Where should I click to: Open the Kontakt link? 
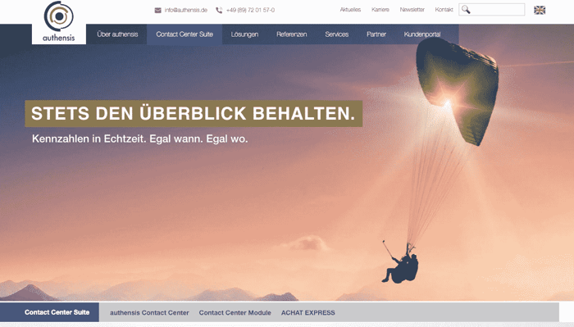click(x=444, y=10)
